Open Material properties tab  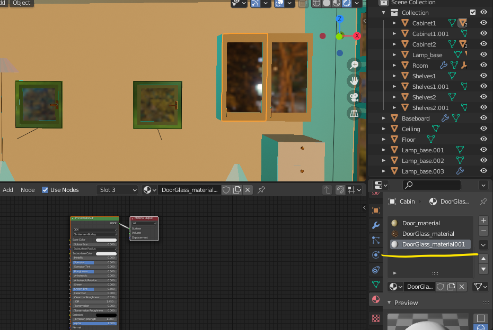pos(376,299)
